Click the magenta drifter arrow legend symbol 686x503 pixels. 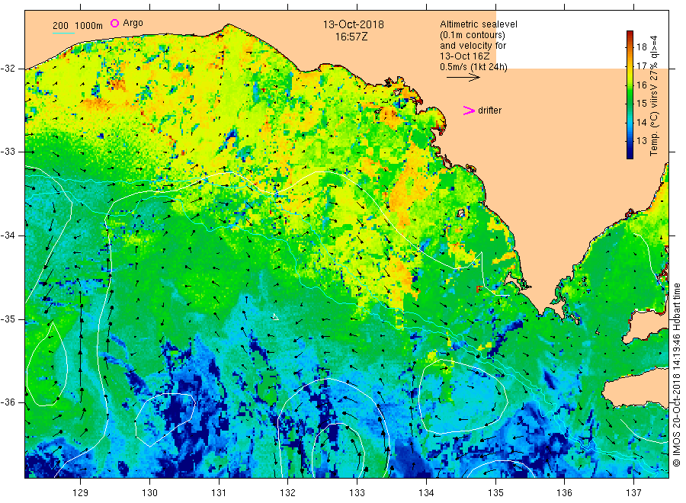pyautogui.click(x=469, y=111)
